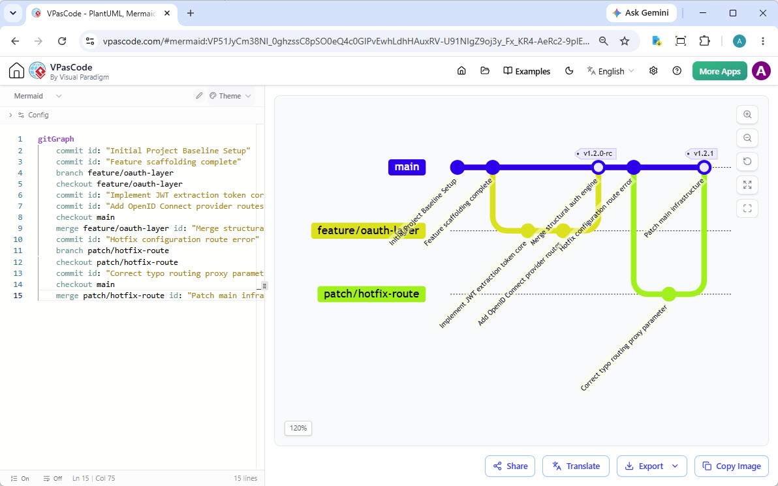This screenshot has height=486, width=778.
Task: Open Chrome three-dot menu
Action: (x=762, y=41)
